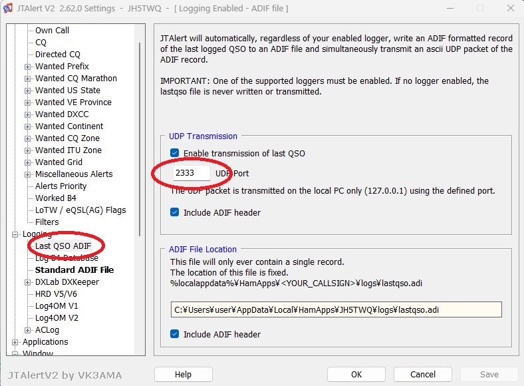Select Own Call in settings tree

pos(52,31)
